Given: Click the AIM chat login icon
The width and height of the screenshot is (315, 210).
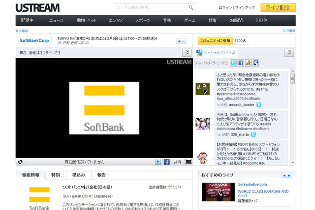Looking at the screenshot, I should 249,63.
